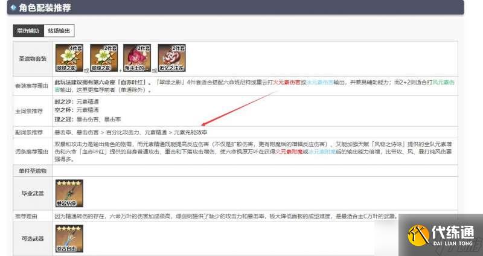Screen dimensions: 483x256
Task: Open the 4件套 翠绿之影 artifact icon
Action: pyautogui.click(x=69, y=58)
